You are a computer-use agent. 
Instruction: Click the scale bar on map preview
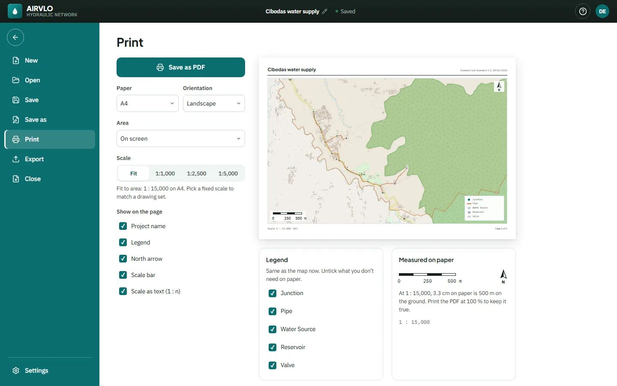click(289, 216)
